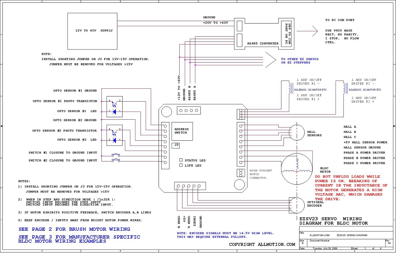
Task: Click OPTO SENSOR #1 GROUND label
Action: (75, 91)
